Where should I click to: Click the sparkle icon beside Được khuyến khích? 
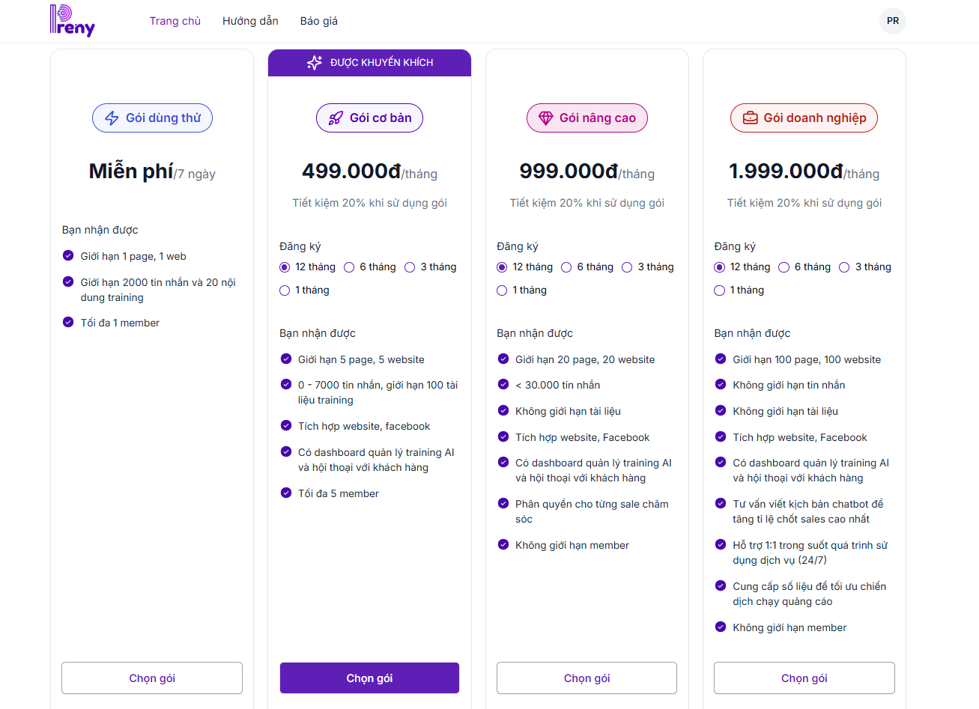(315, 63)
